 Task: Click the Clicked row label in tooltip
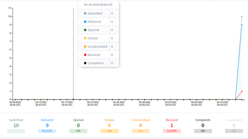pyautogui.click(x=93, y=38)
